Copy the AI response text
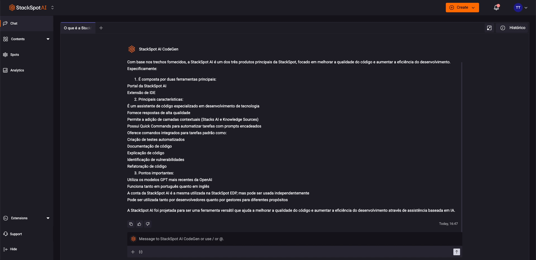Viewport: 536px width, 260px height. [x=131, y=224]
